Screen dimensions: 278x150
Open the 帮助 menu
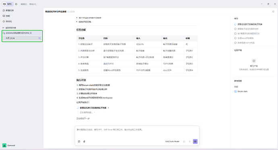point(33,4)
